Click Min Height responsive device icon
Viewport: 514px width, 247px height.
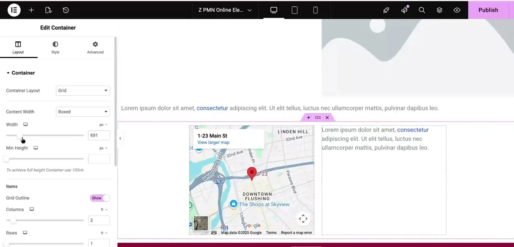point(36,148)
